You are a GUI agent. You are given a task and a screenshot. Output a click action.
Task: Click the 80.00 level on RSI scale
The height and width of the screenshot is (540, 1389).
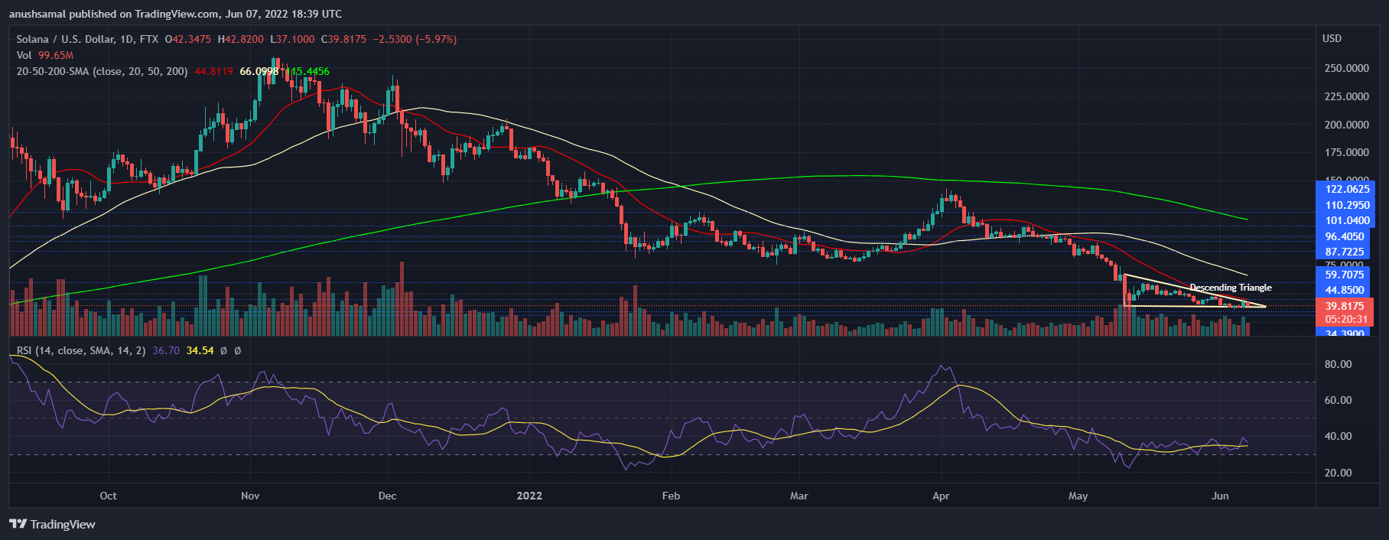tap(1339, 364)
